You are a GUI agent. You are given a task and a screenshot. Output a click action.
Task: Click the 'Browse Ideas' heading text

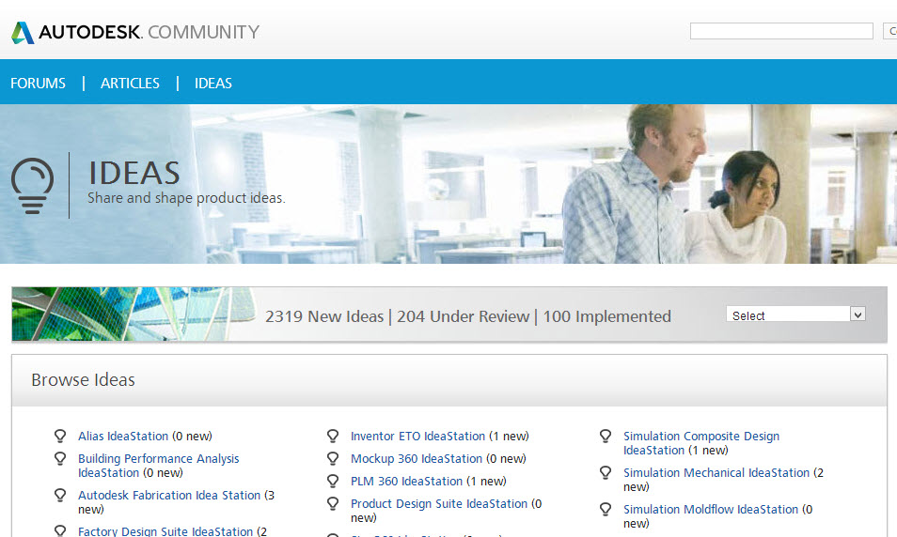(x=83, y=380)
